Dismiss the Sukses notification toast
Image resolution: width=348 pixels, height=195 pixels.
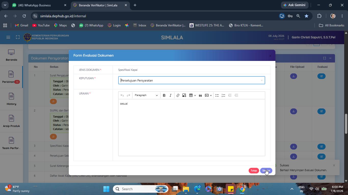point(334,165)
